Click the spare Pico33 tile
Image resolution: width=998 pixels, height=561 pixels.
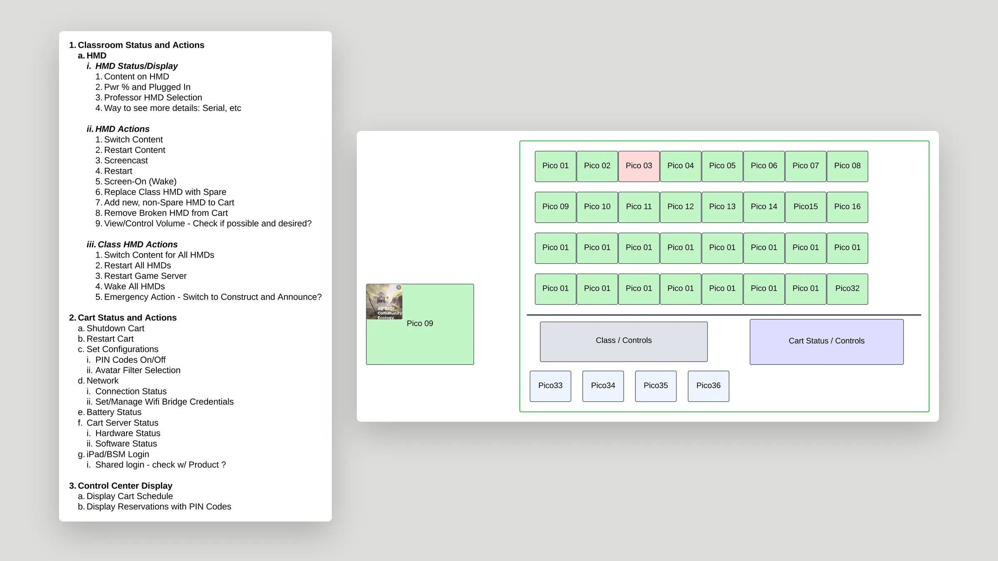(551, 386)
